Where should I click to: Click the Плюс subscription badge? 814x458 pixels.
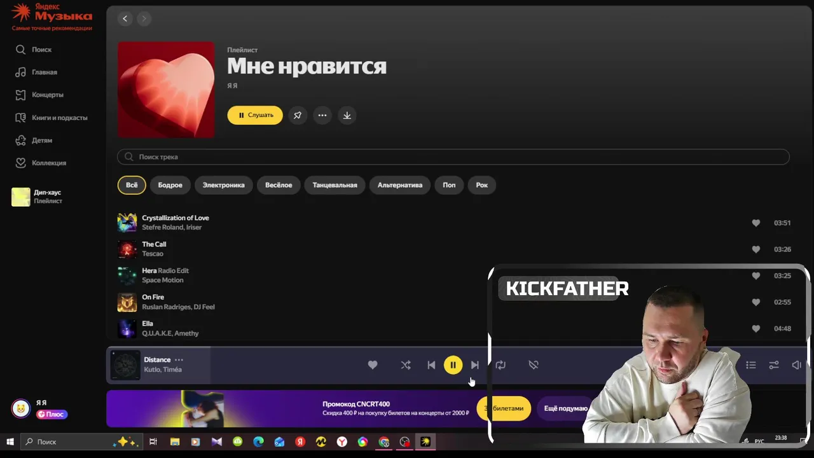pyautogui.click(x=52, y=414)
